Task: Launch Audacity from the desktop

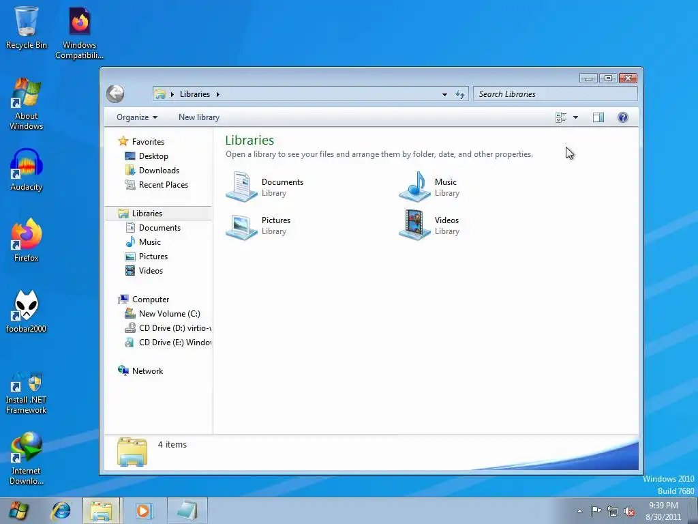Action: 27,170
